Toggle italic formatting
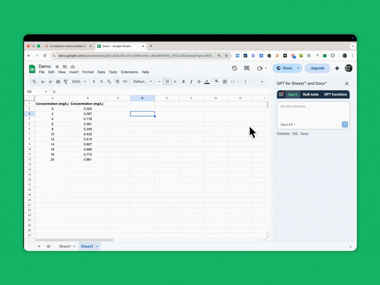380x285 pixels. 191,82
